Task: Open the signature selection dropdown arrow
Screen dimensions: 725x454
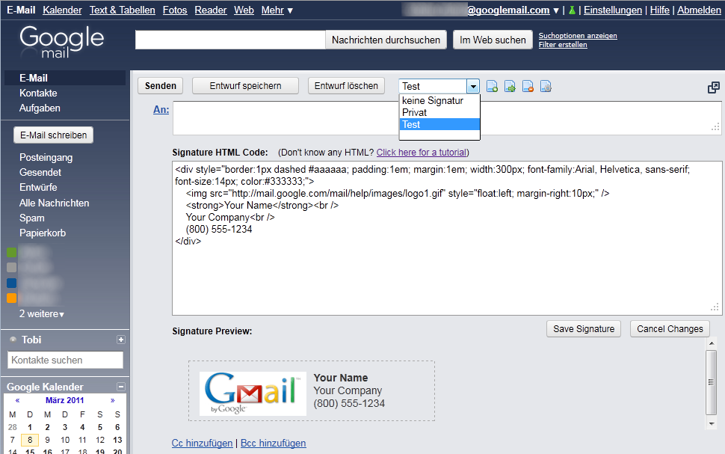Action: (473, 87)
